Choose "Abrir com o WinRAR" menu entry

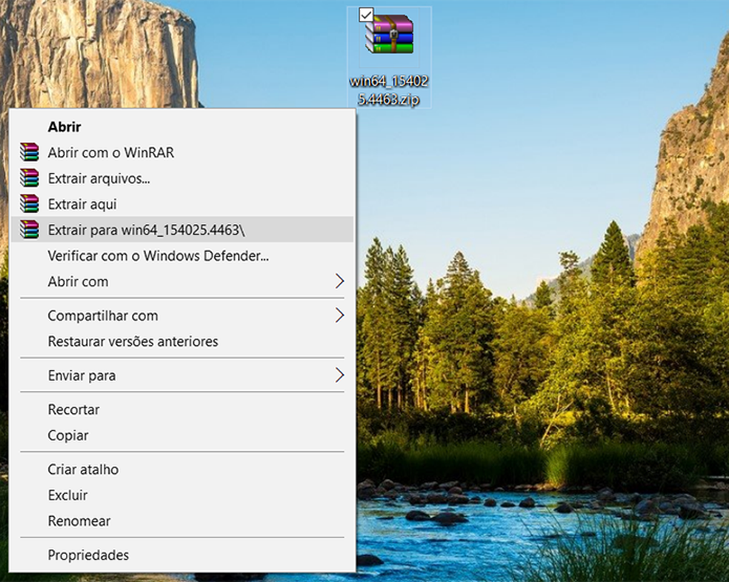(182, 153)
